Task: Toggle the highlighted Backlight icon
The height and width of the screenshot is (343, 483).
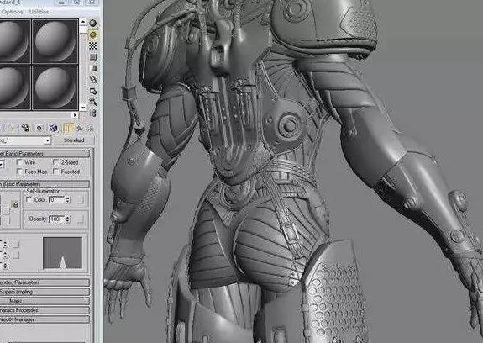Action: pos(93,34)
